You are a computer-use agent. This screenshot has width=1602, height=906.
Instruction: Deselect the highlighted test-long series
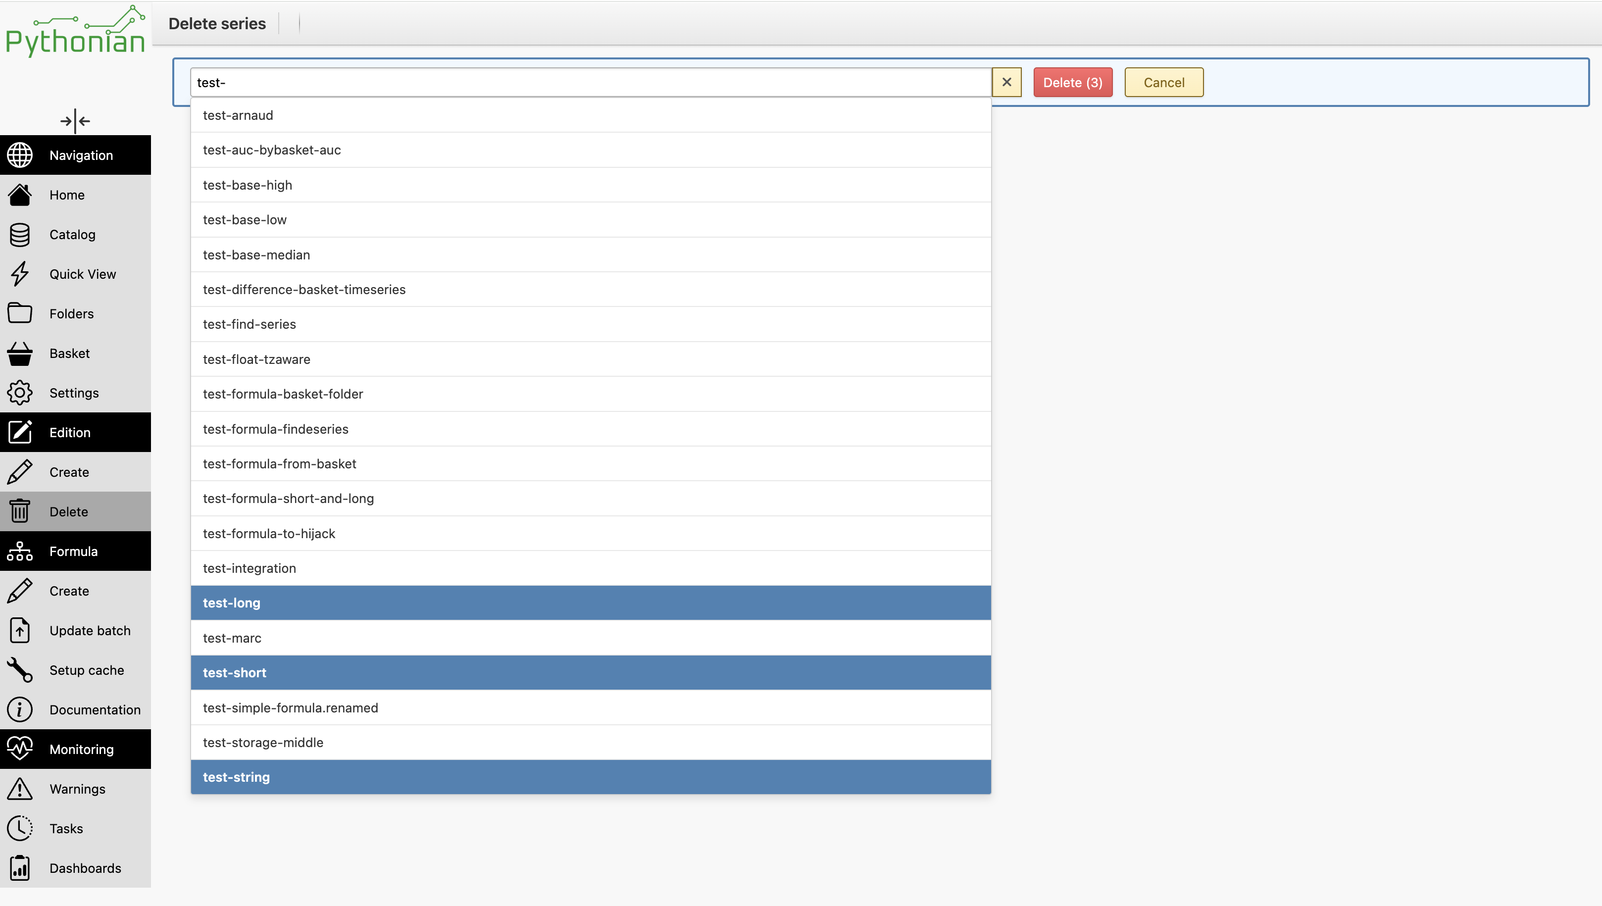pos(591,603)
